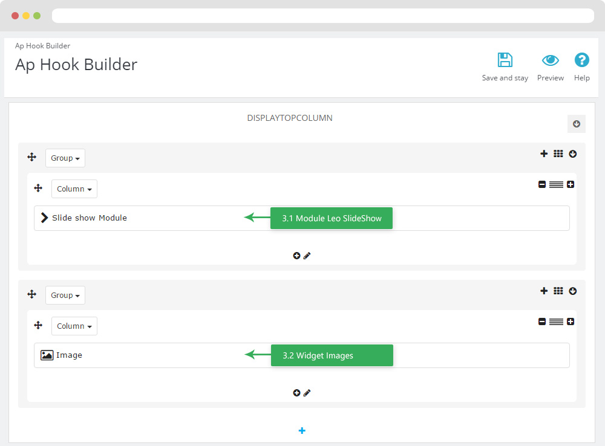Increase width of Image column (plus icon)
This screenshot has width=605, height=446.
pyautogui.click(x=571, y=322)
